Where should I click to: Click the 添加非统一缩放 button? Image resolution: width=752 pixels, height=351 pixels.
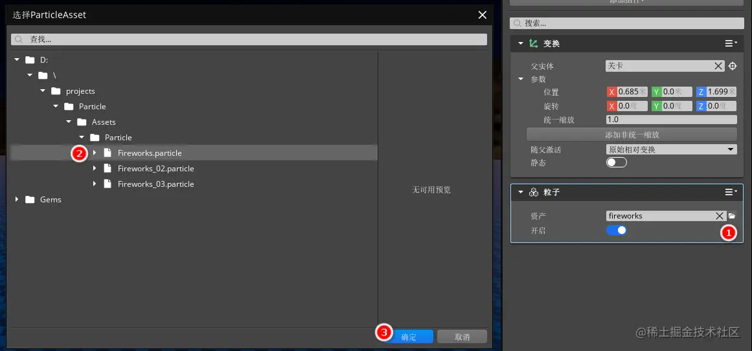(632, 134)
